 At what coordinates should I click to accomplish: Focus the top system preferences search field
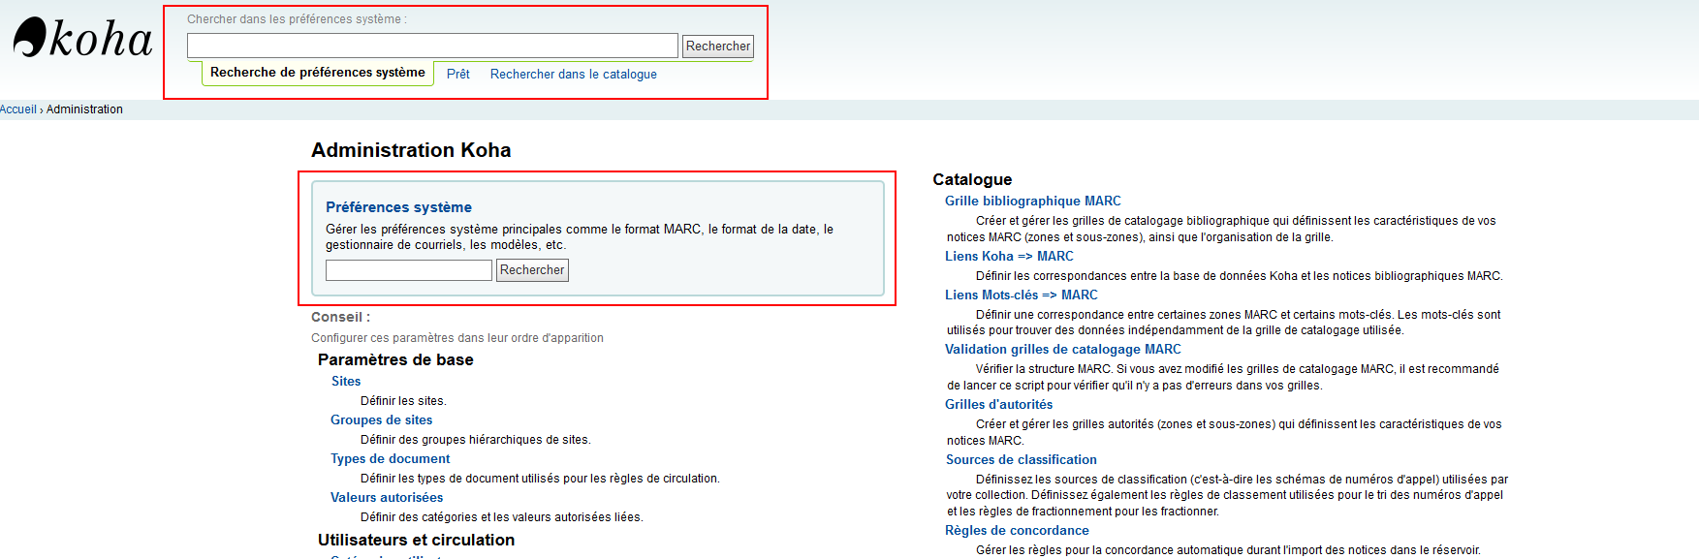click(x=432, y=46)
